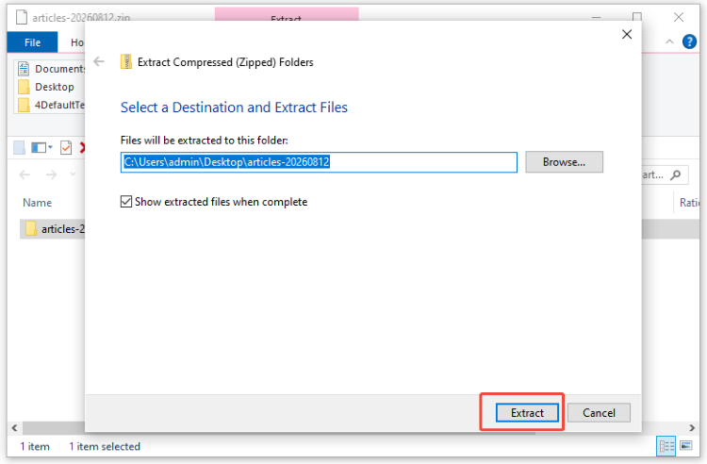Sort by the Name column header
707x464 pixels.
point(38,203)
